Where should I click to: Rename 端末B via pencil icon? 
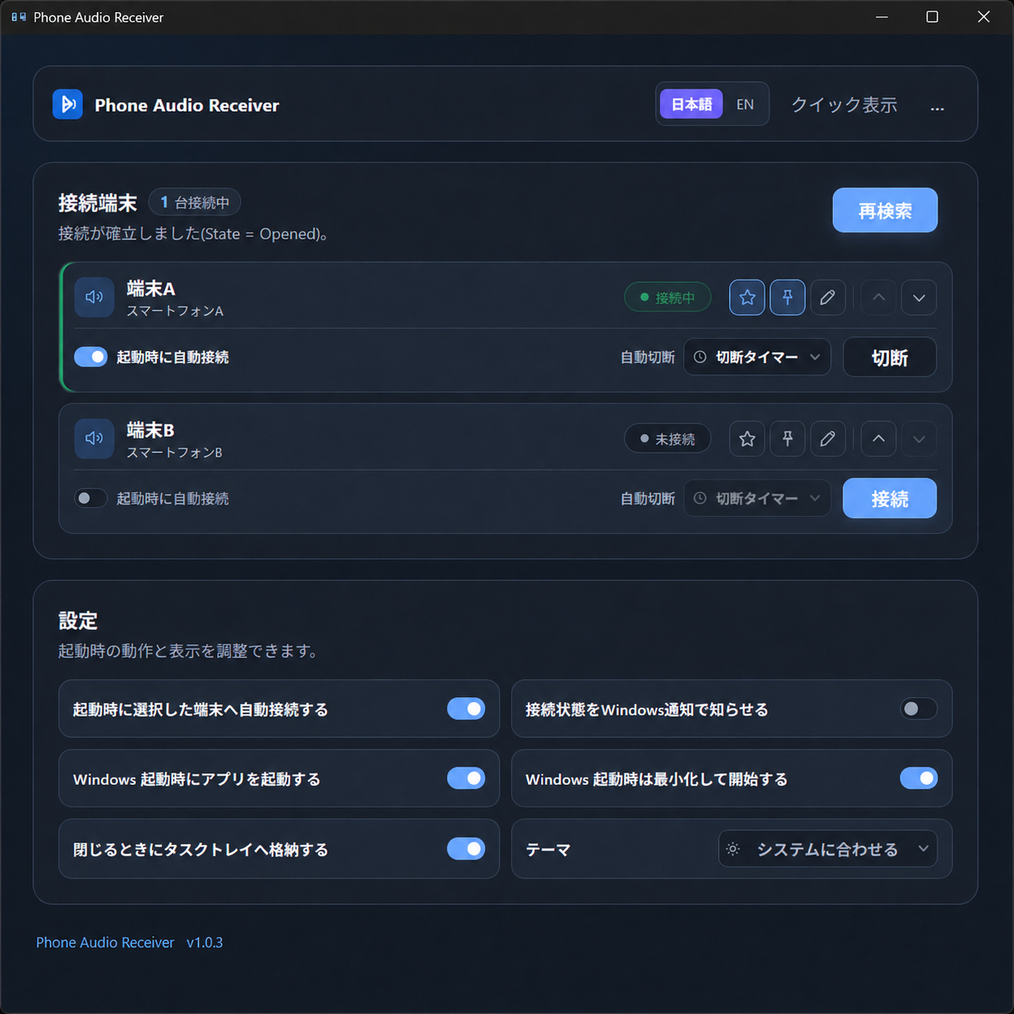(x=828, y=439)
